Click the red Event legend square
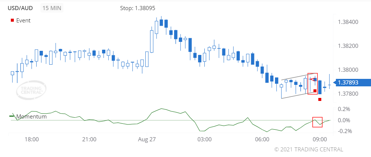Viewport: 371px width, 157px height. tap(12, 20)
